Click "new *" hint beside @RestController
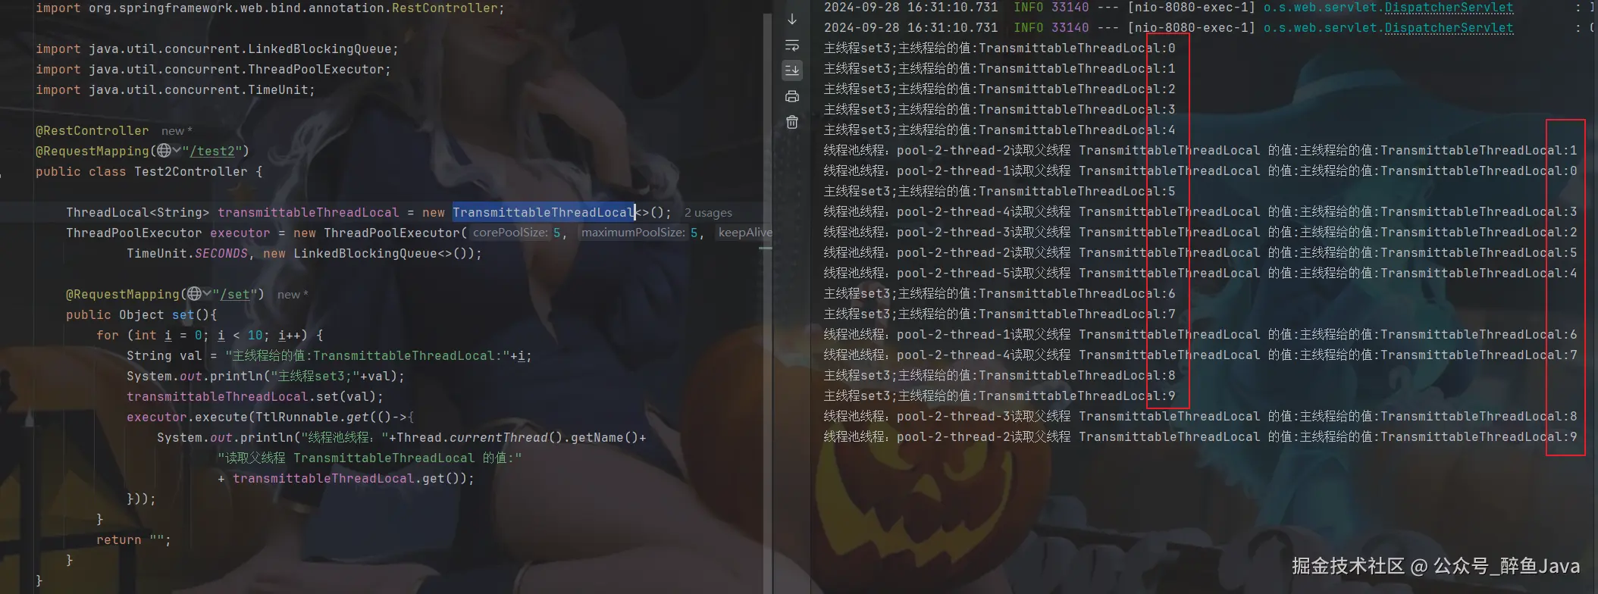 [177, 131]
